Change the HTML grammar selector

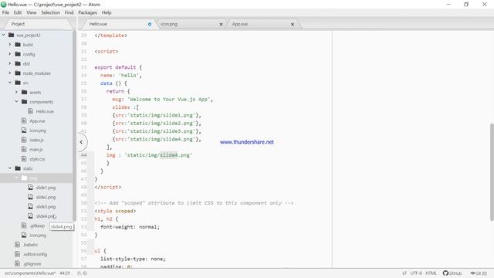click(431, 273)
